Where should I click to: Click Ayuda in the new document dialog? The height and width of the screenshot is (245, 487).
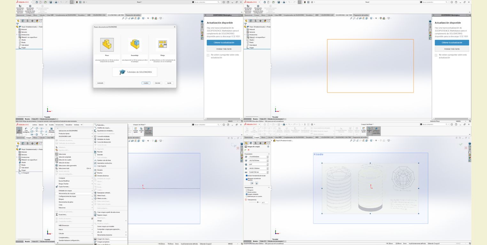point(169,83)
